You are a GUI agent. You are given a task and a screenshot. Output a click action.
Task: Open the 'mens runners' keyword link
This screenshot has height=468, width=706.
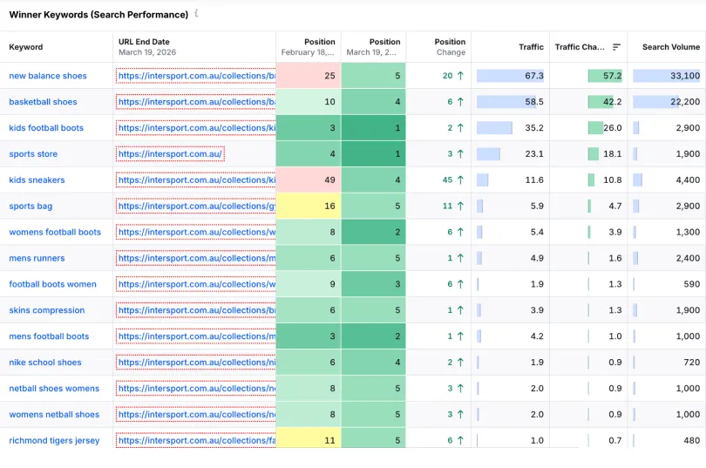point(37,258)
